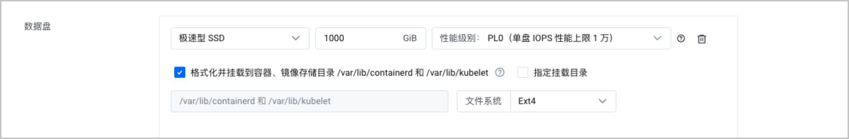
Task: Enable the 指定挂载目录 checkbox
Action: (x=522, y=73)
